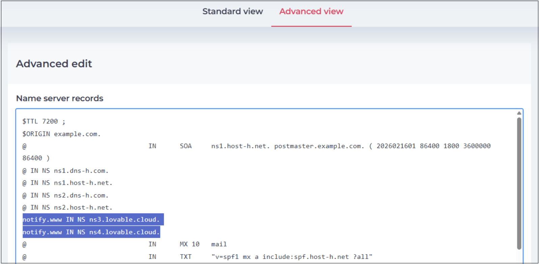Screen dimensions: 539x264
Task: Click the TXT v=spf1 record line
Action: (x=197, y=257)
